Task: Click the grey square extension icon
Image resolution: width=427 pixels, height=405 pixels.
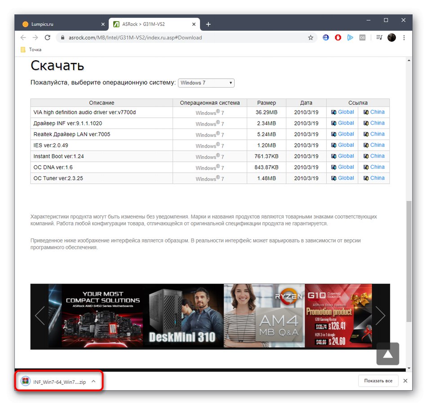Action: pos(362,38)
